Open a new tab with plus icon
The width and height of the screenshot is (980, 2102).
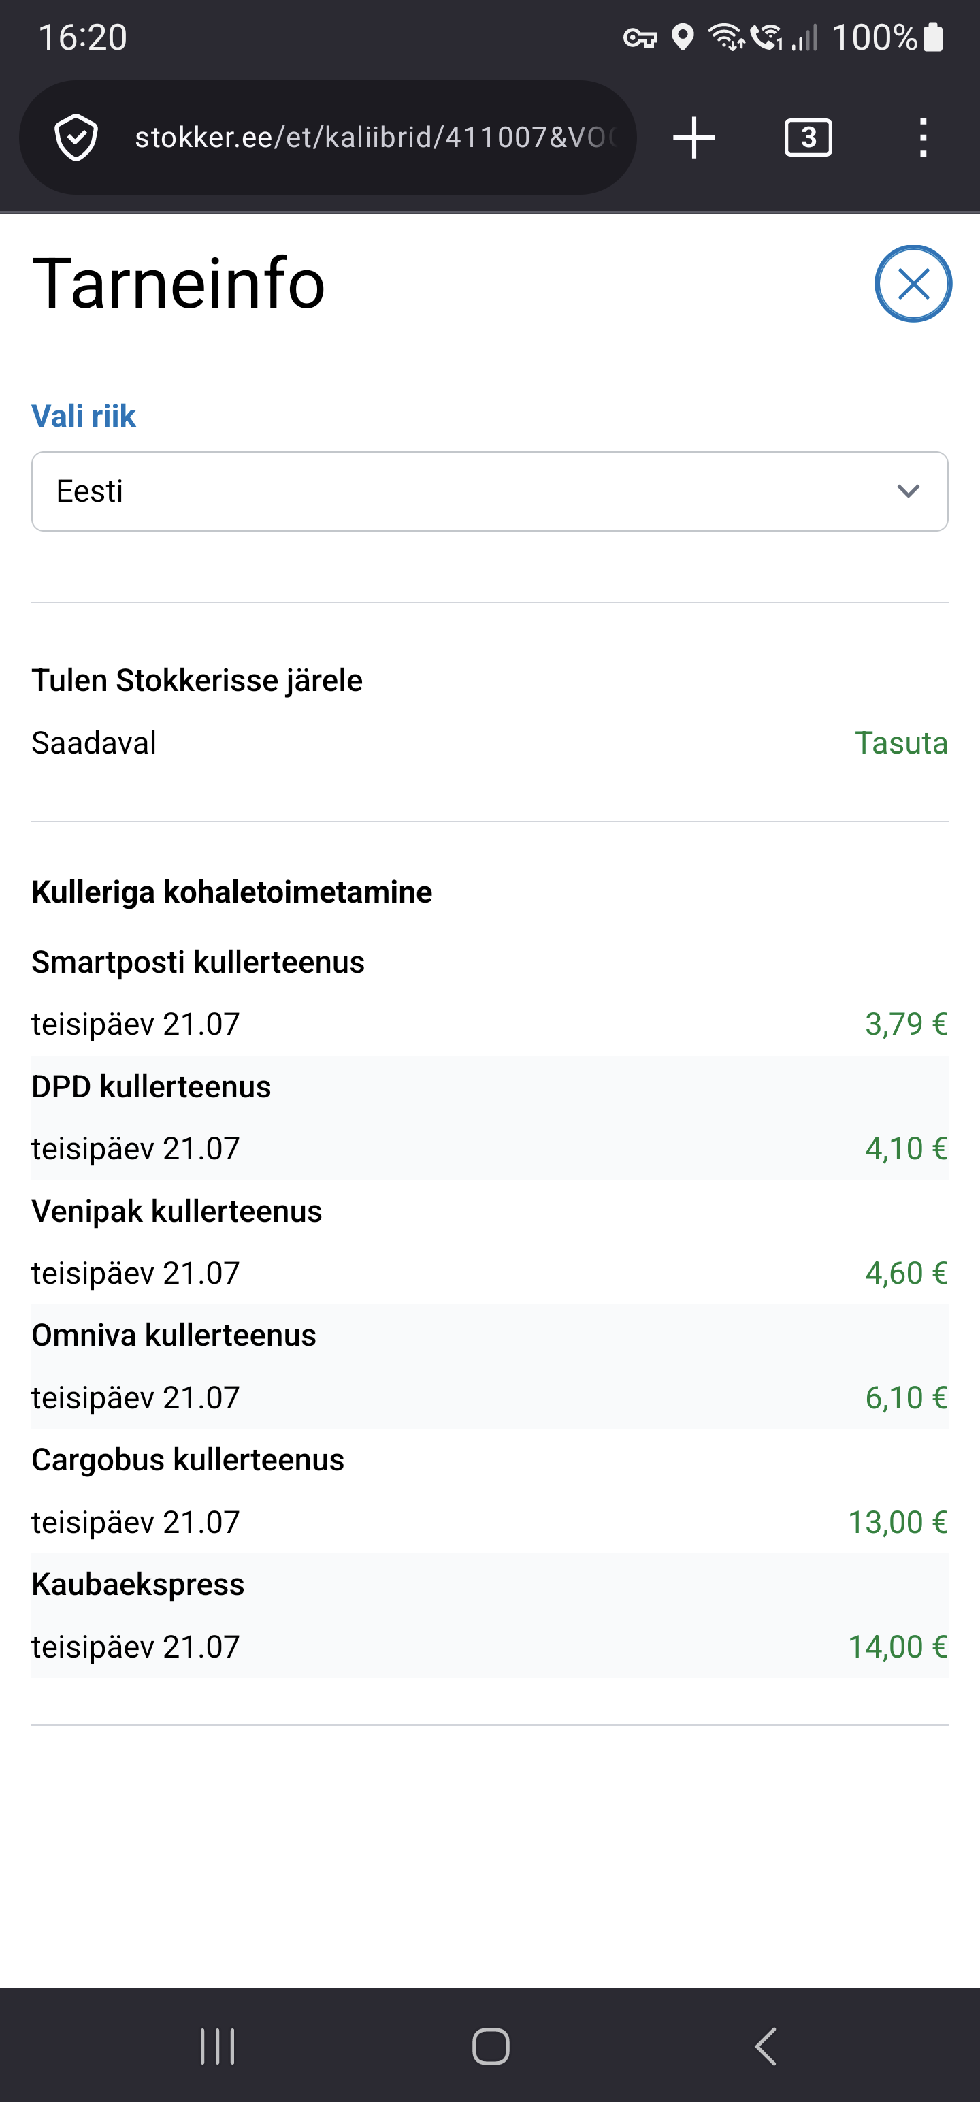coord(693,137)
